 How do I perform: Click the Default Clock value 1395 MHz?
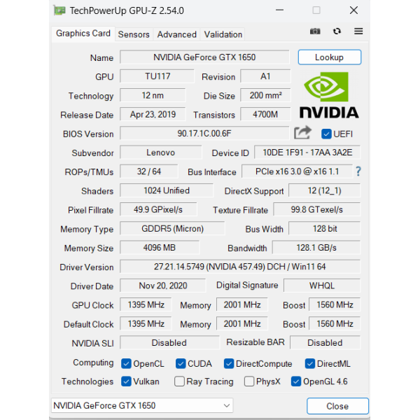(x=146, y=323)
